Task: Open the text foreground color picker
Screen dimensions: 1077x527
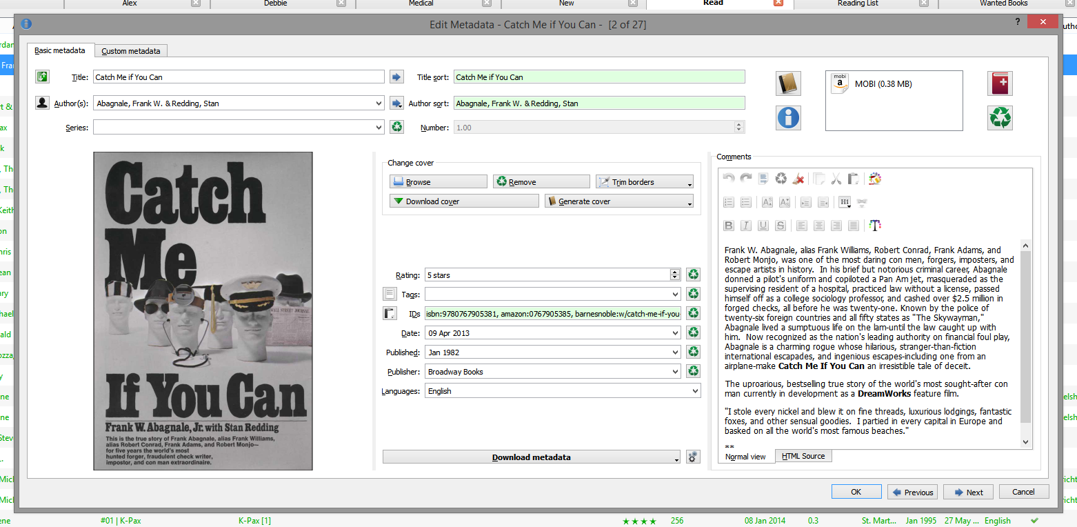Action: click(875, 225)
